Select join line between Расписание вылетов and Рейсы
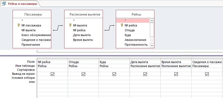This screenshot has width=223, height=98. (110, 28)
